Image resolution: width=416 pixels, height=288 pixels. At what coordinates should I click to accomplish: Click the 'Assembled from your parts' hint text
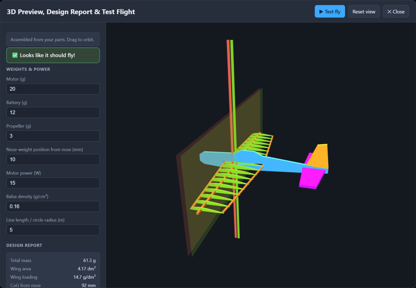point(52,40)
